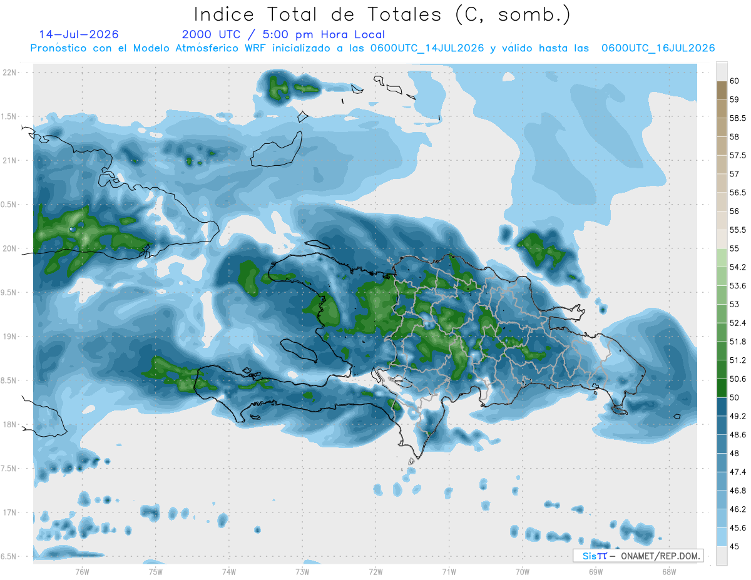The width and height of the screenshot is (751, 580).
Task: Click the legend value "46.2"
Action: pos(738,510)
